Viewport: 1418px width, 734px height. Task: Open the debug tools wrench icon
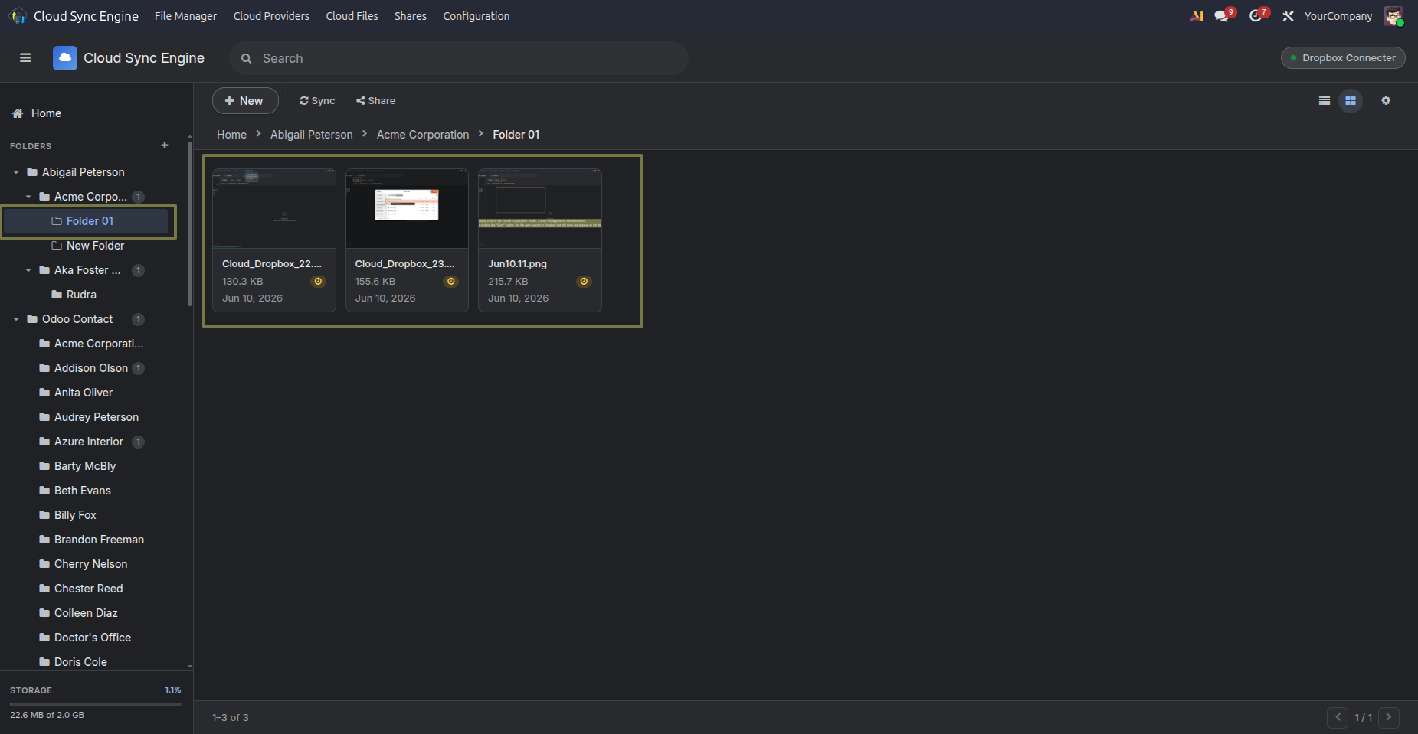point(1289,16)
